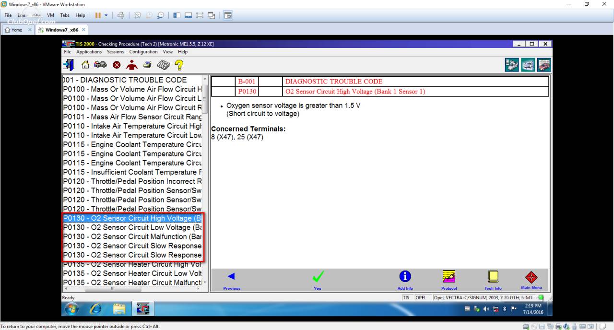Select P0120 Throttle/Pedal Position Incorrect entry
Image resolution: width=614 pixels, height=330 pixels.
[132, 181]
